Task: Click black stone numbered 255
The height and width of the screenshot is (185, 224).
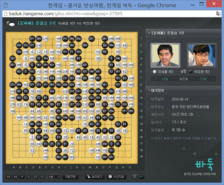Action: coord(131,111)
